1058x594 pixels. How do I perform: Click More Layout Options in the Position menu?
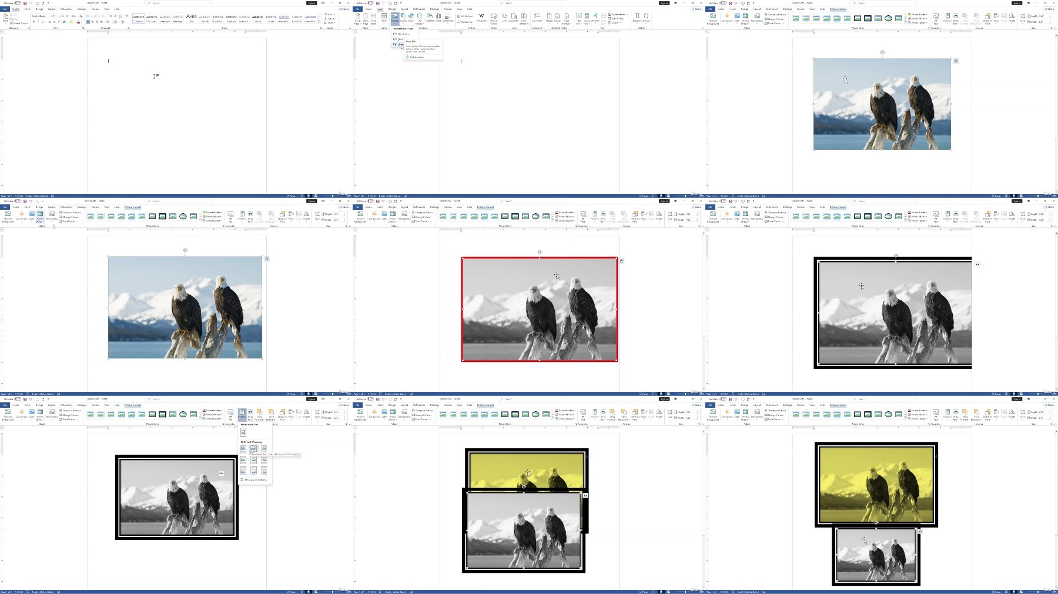coord(253,480)
